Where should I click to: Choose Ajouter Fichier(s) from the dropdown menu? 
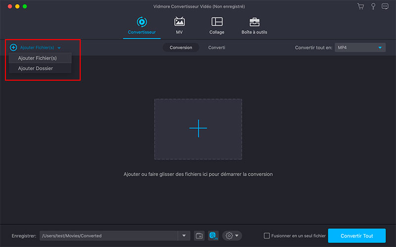38,58
